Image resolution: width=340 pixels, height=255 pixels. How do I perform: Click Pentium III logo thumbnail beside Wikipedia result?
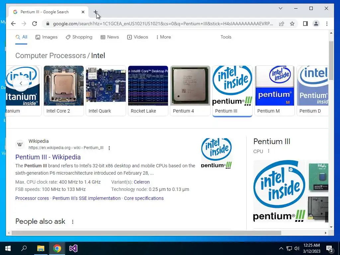coord(216,153)
